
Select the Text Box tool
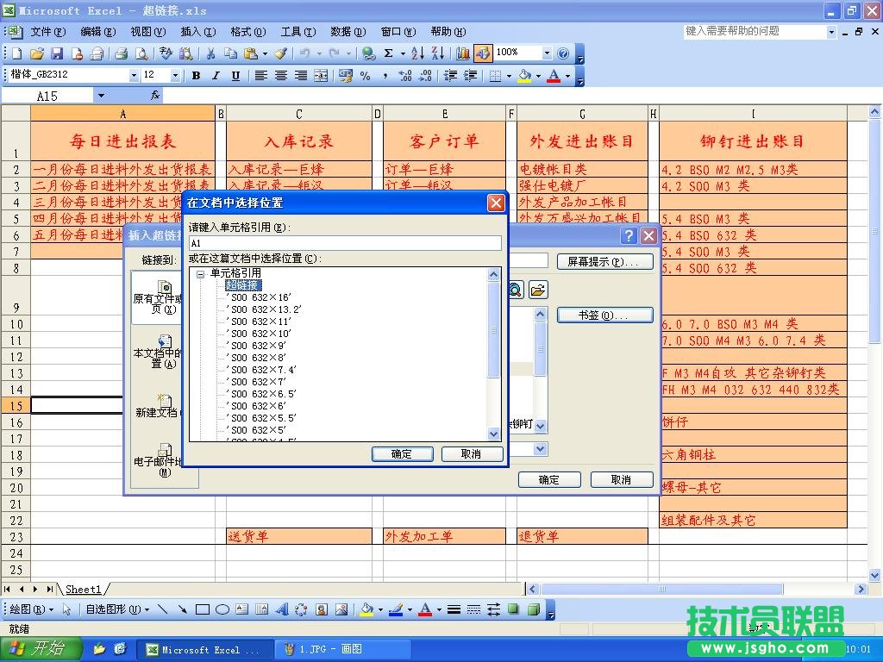(x=244, y=609)
